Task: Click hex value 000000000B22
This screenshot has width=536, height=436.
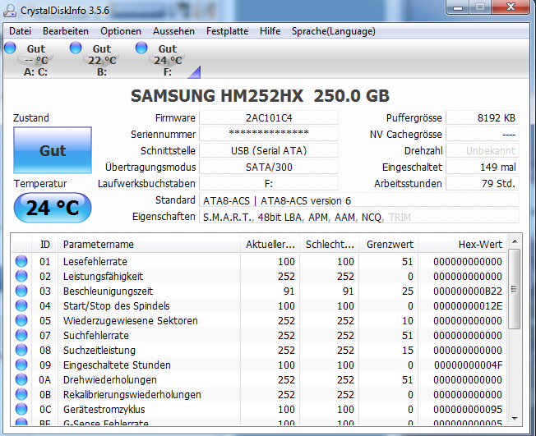Action: click(468, 291)
